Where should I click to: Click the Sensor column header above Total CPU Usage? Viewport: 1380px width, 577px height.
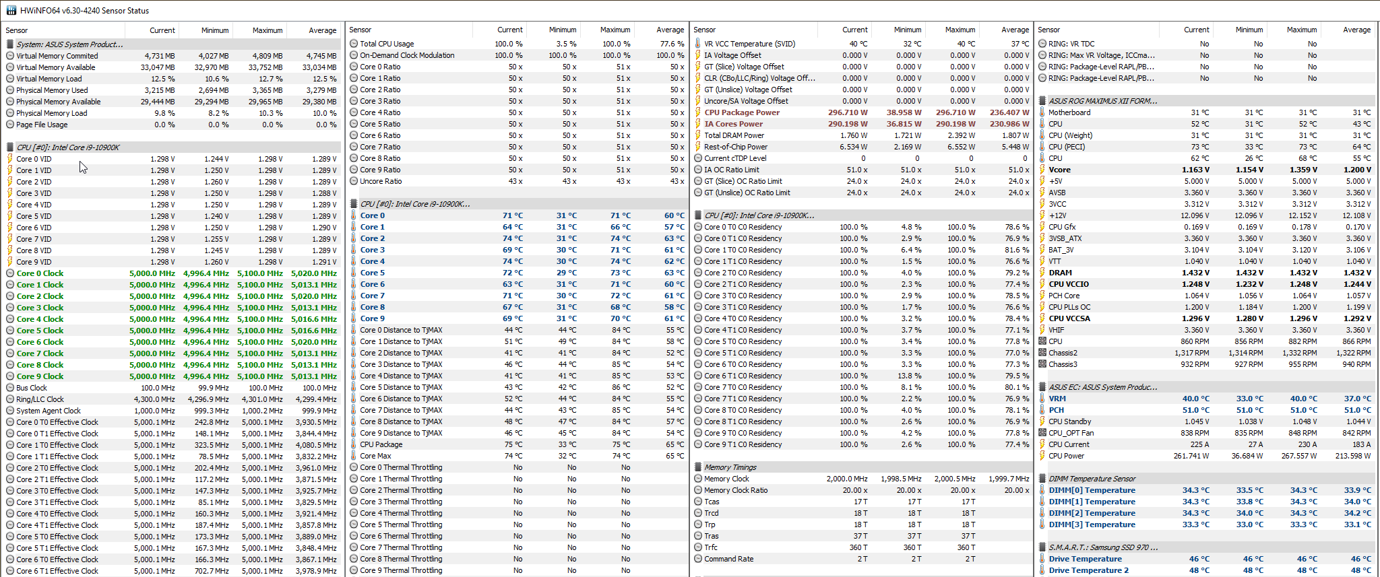tap(360, 30)
